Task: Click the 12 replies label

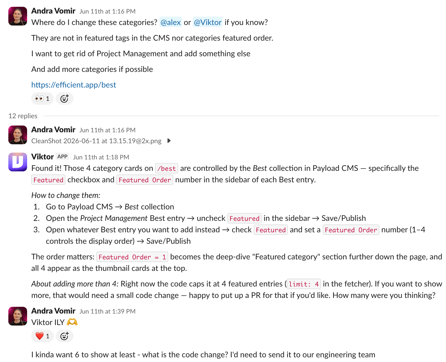Action: [23, 116]
